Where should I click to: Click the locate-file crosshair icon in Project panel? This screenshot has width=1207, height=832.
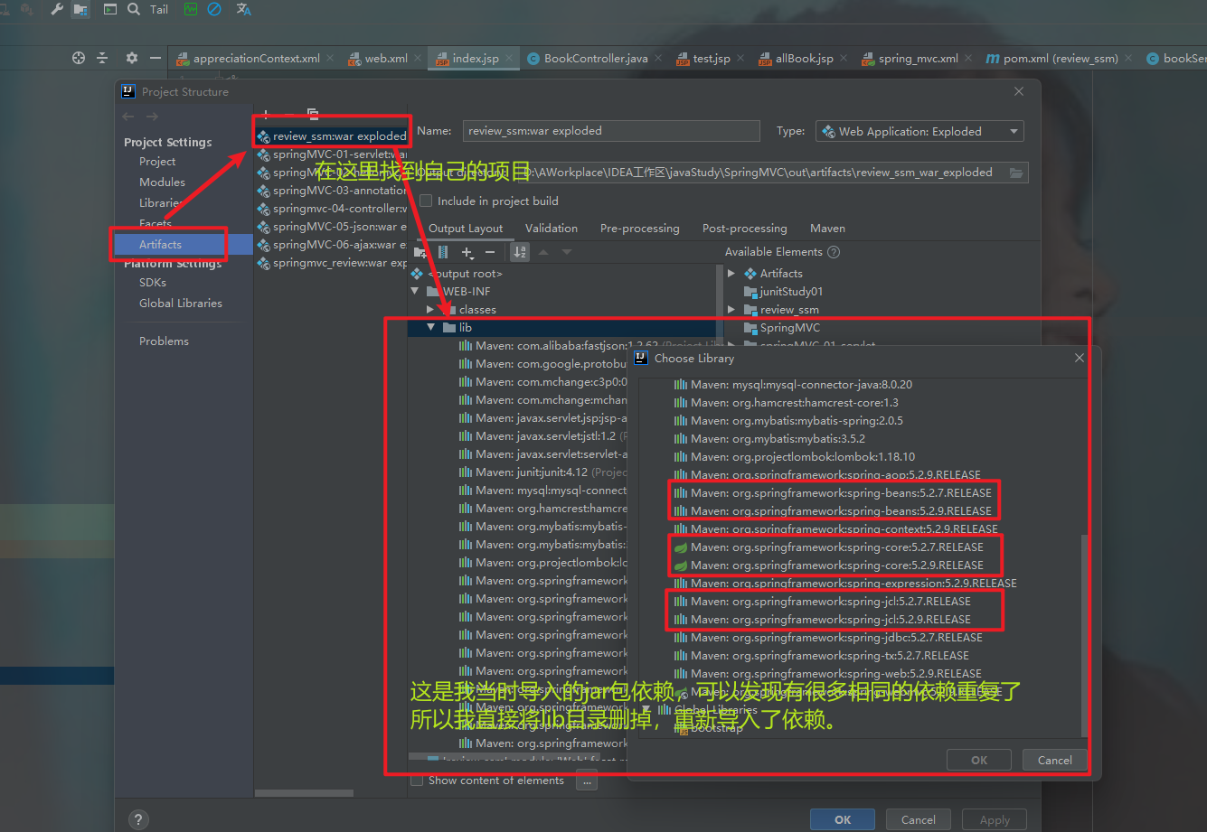[x=79, y=58]
